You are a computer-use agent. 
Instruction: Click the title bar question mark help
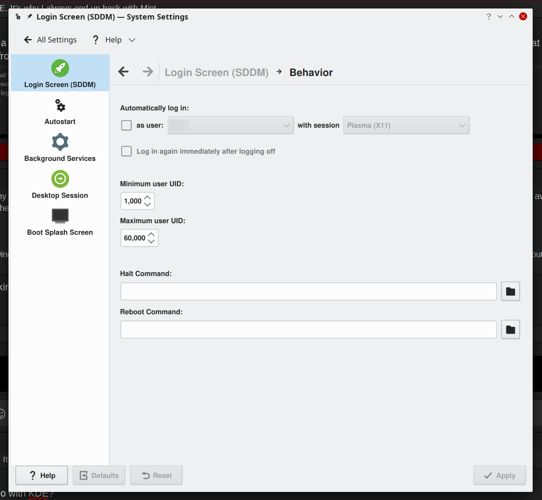(x=489, y=17)
